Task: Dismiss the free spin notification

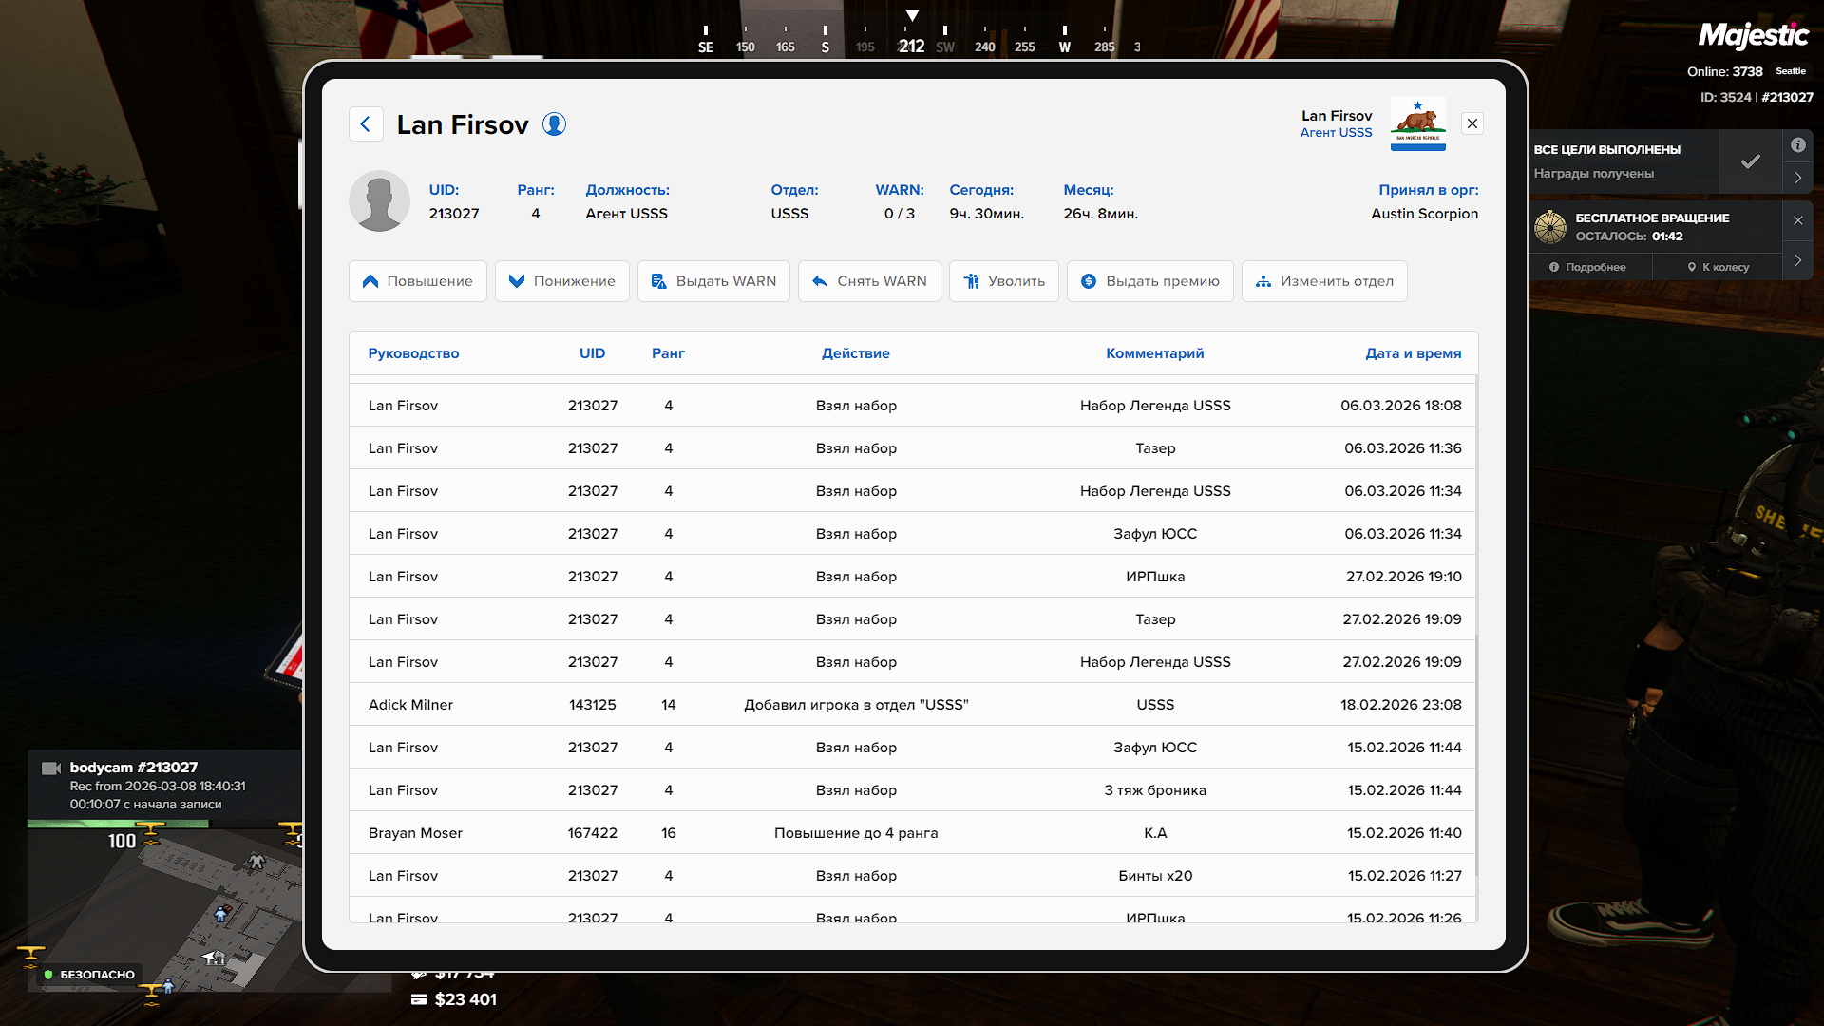Action: pos(1797,220)
